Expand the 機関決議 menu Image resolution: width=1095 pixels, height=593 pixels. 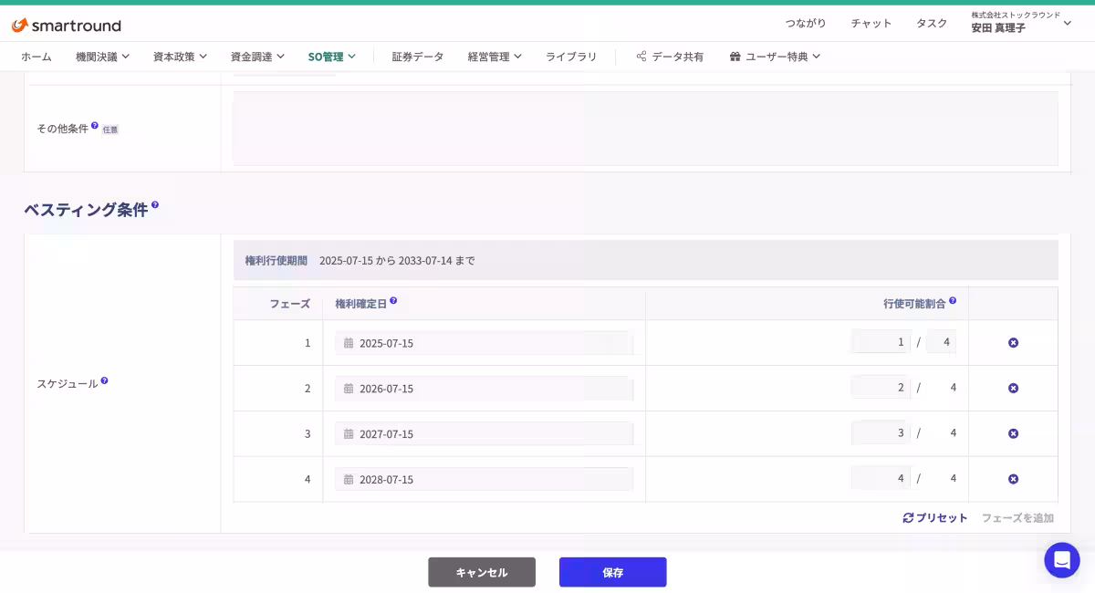pyautogui.click(x=102, y=57)
